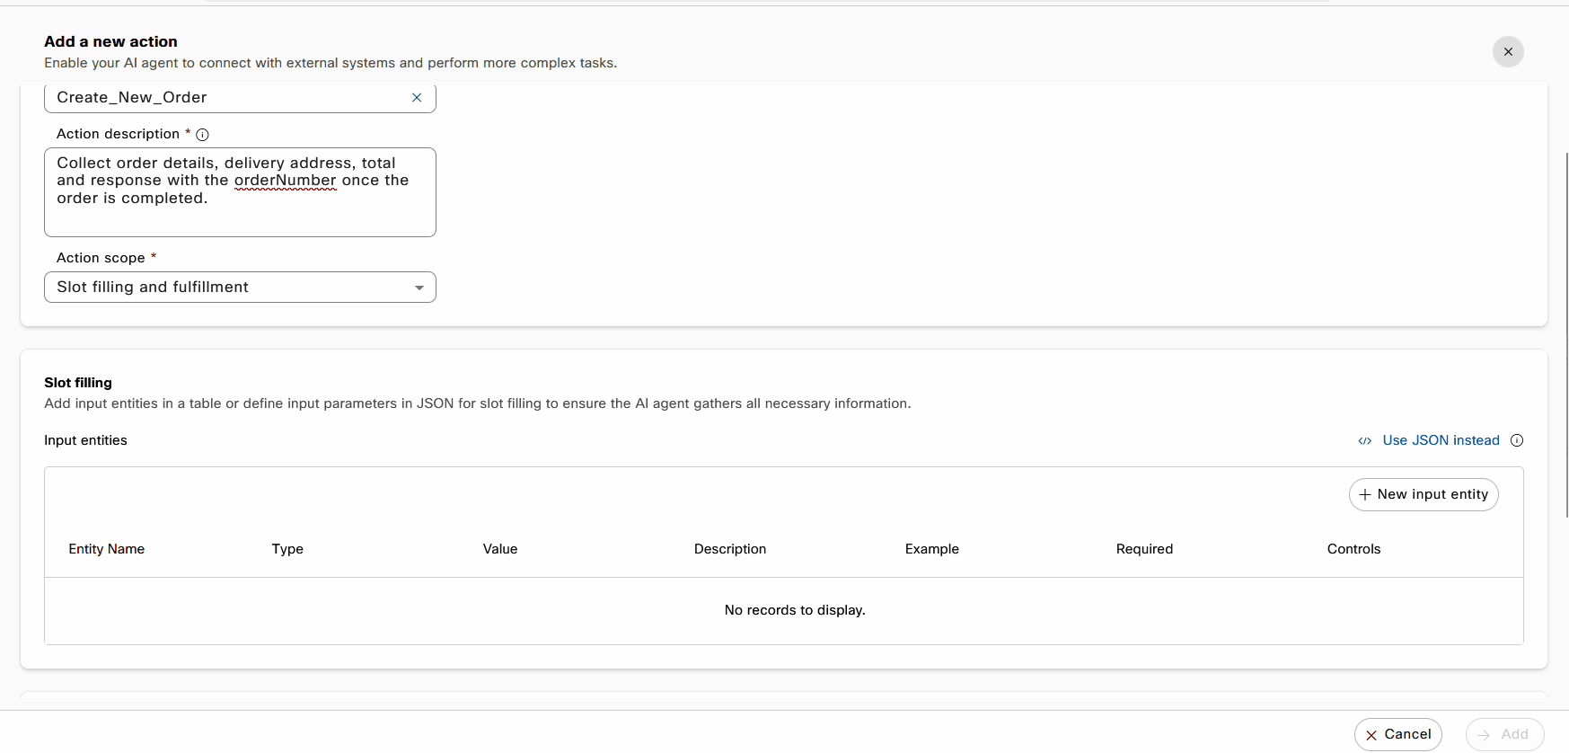Select the Example column header
Viewport: 1569px width, 753px height.
click(x=932, y=549)
